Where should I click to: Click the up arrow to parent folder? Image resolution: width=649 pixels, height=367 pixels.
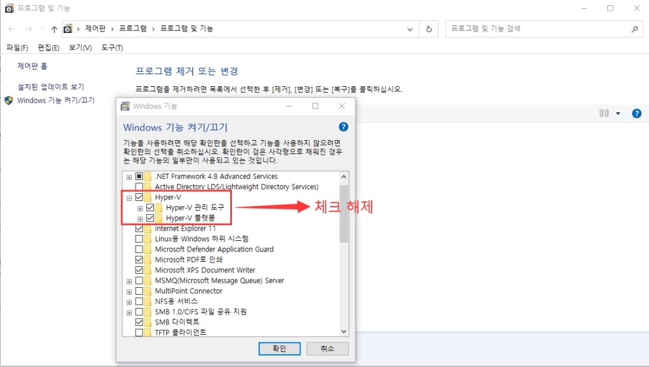(54, 29)
